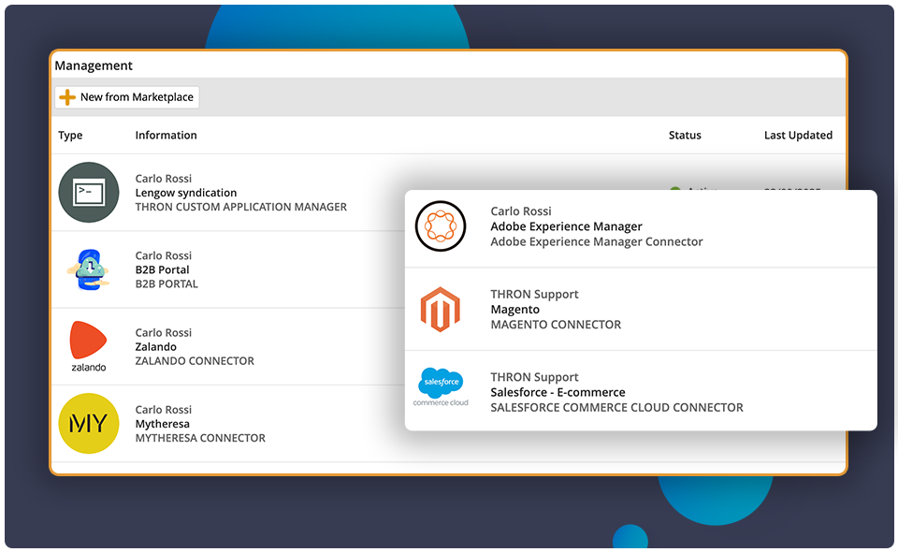Click the B2B Portal app icon
The width and height of the screenshot is (898, 552).
tap(89, 269)
